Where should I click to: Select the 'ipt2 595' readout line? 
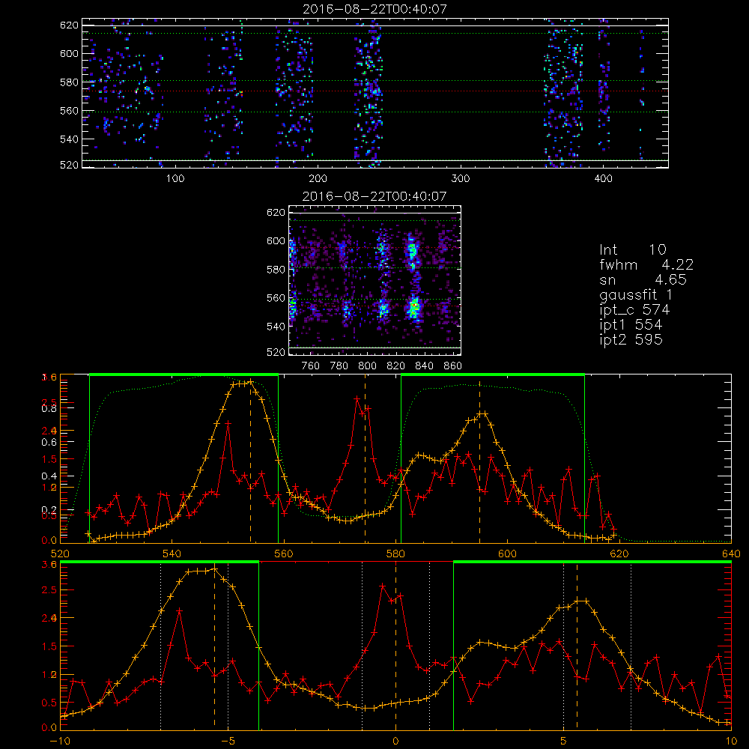631,339
